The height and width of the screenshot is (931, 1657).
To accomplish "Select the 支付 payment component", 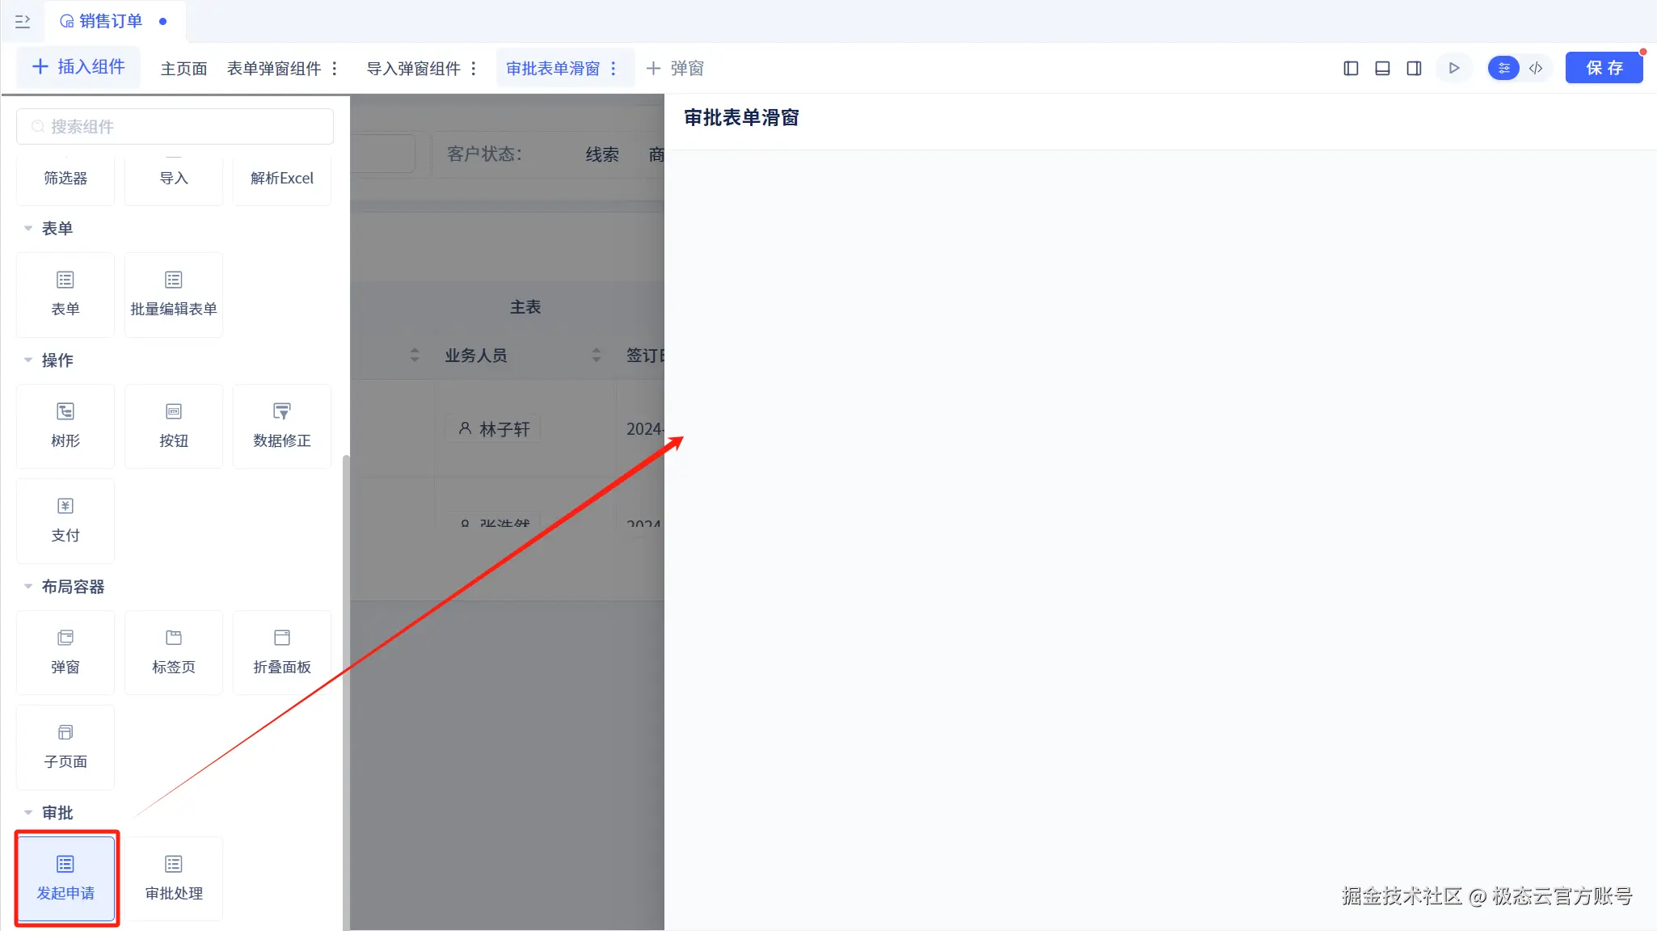I will point(65,520).
